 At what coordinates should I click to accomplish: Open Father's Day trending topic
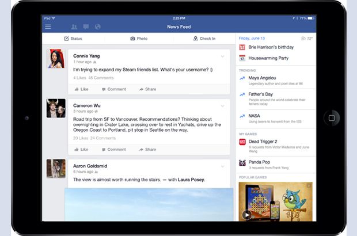276,99
